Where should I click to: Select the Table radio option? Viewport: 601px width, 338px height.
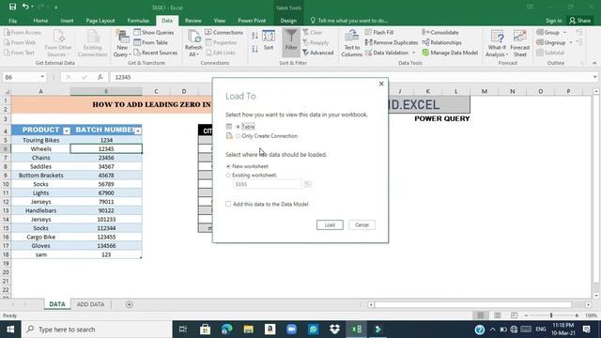coord(238,127)
